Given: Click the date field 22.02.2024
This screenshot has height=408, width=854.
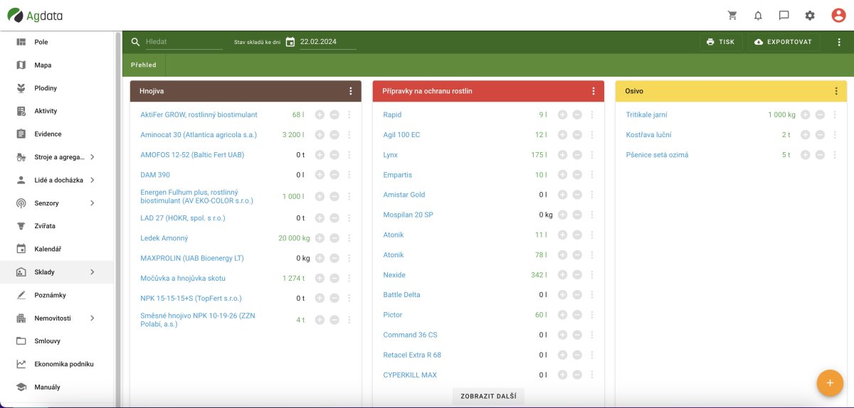Looking at the screenshot, I should point(327,42).
